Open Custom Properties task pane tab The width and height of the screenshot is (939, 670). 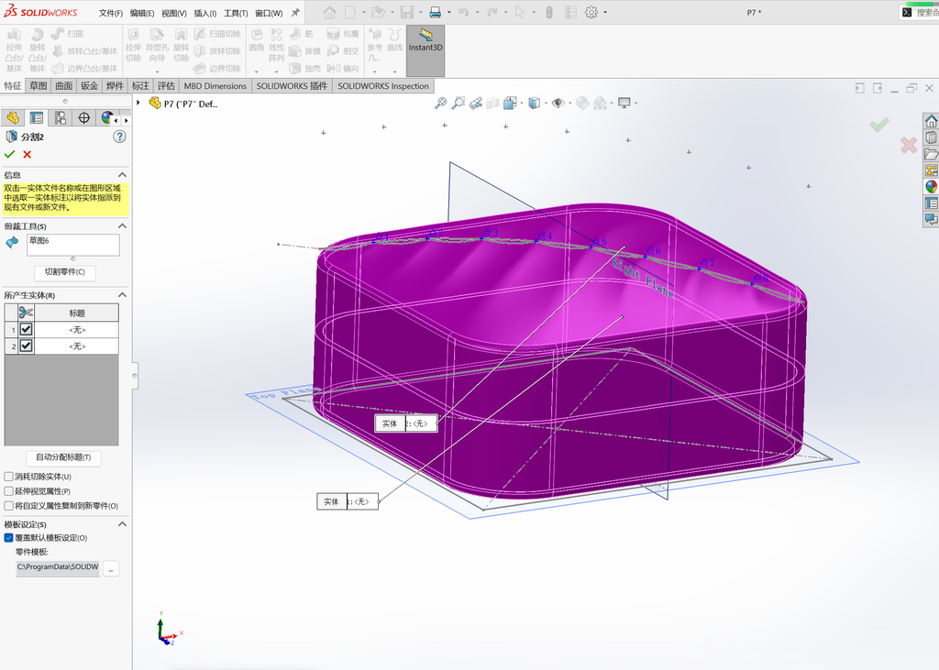932,203
